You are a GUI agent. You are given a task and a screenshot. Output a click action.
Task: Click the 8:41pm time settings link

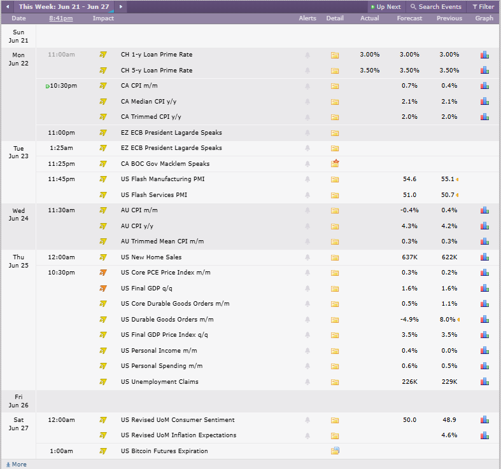pyautogui.click(x=61, y=18)
